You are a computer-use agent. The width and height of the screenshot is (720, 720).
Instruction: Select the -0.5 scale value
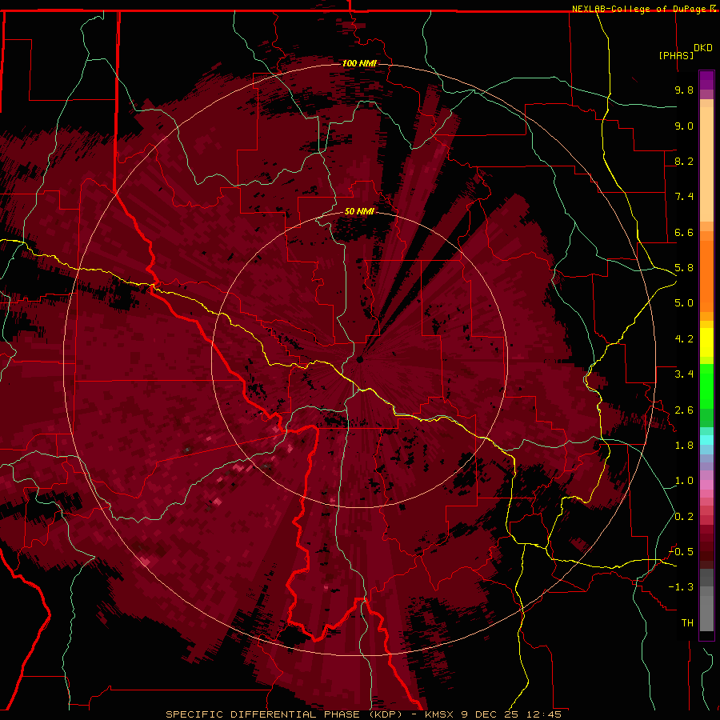[681, 552]
